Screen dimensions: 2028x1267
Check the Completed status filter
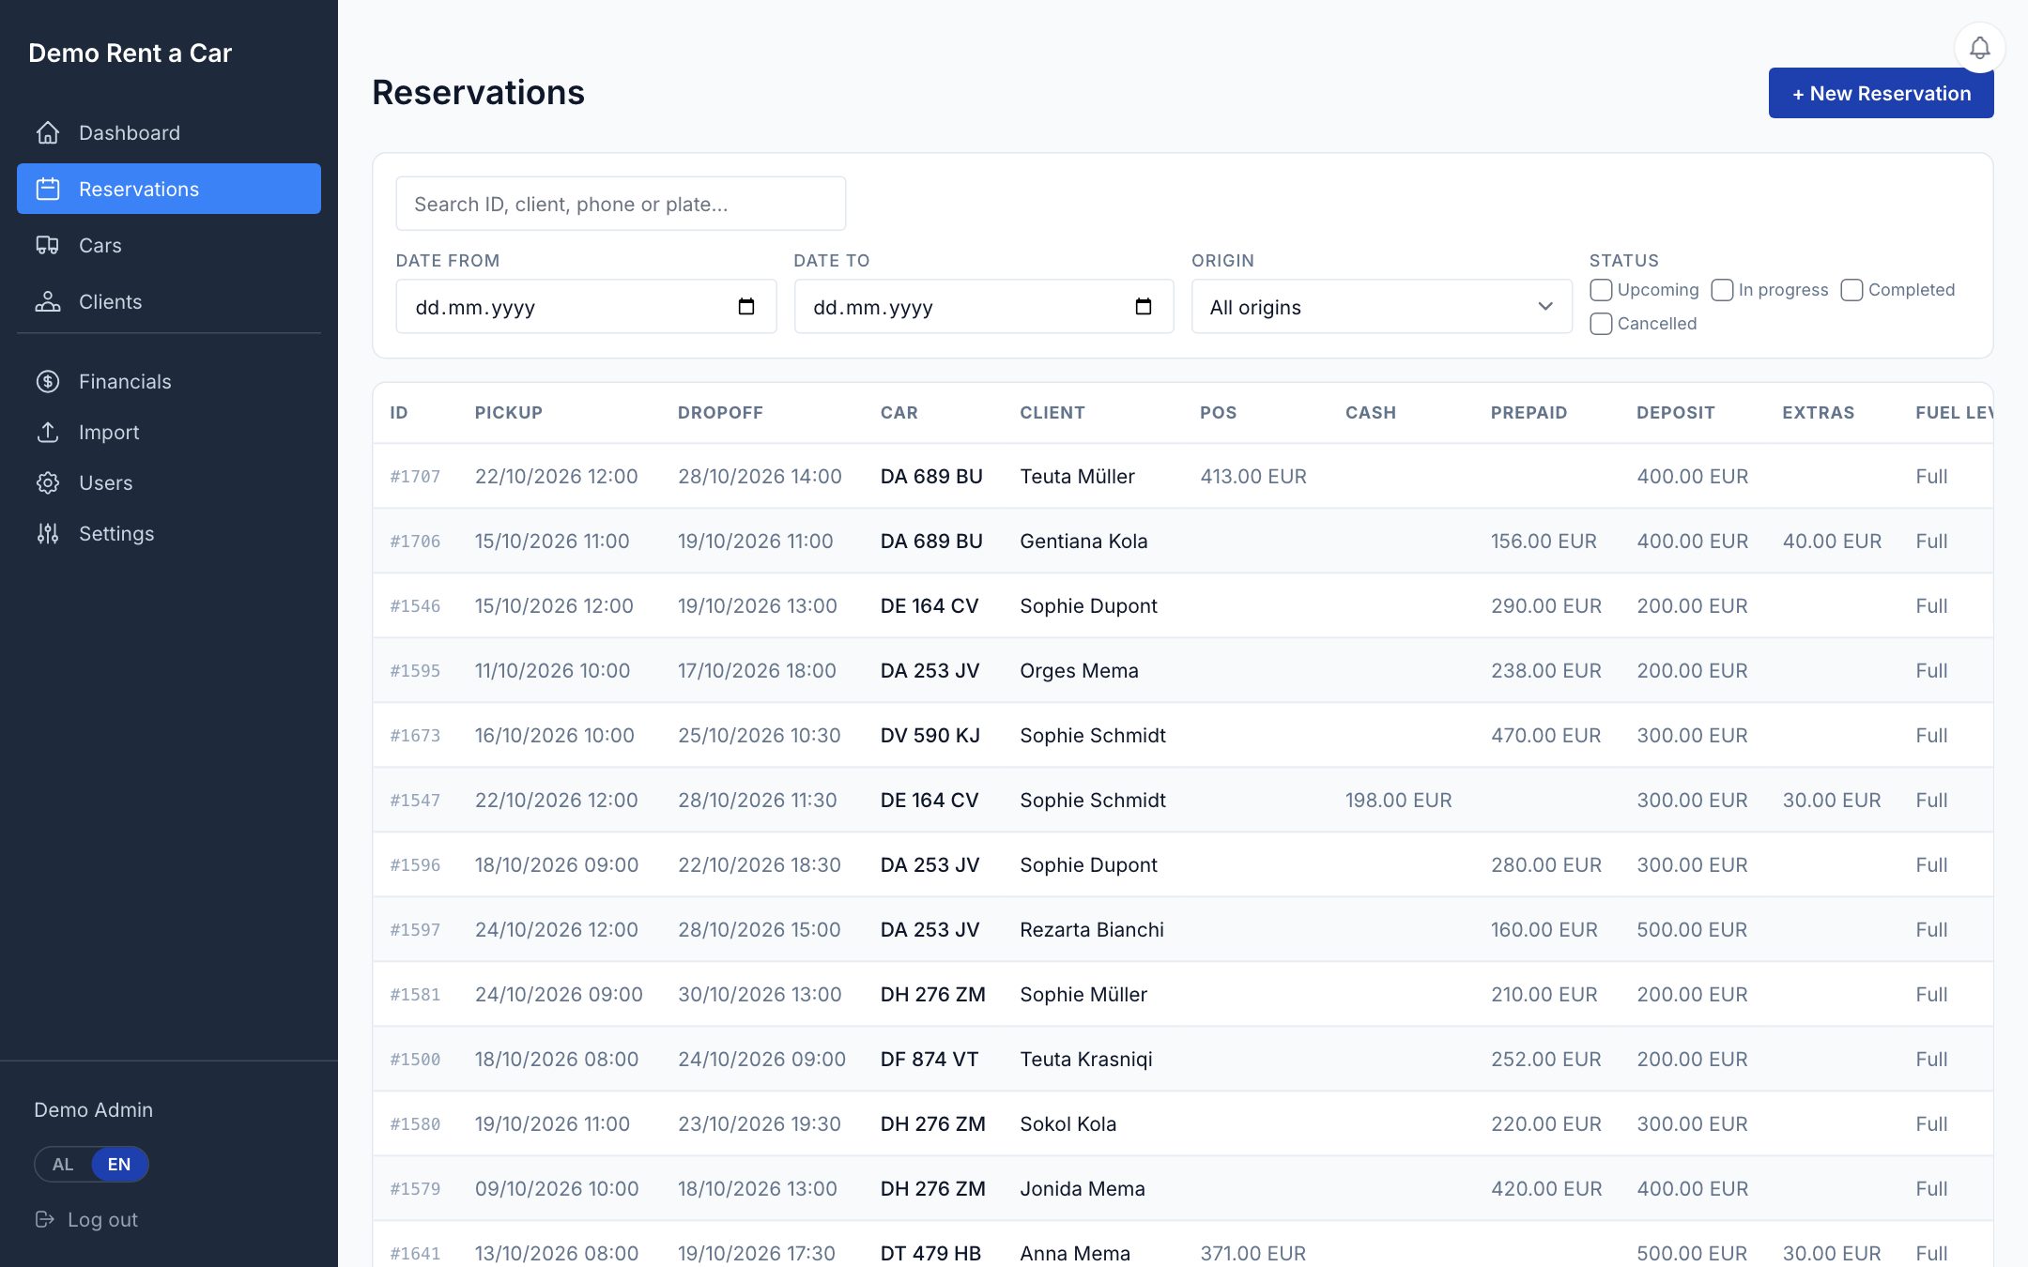[1851, 290]
